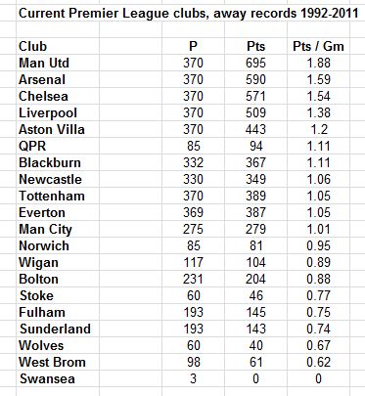Select Newcastle's 349 points cell
The image size is (365, 396).
255,179
